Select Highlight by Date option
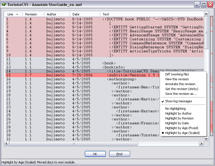This screenshot has height=166, width=215. [183, 123]
